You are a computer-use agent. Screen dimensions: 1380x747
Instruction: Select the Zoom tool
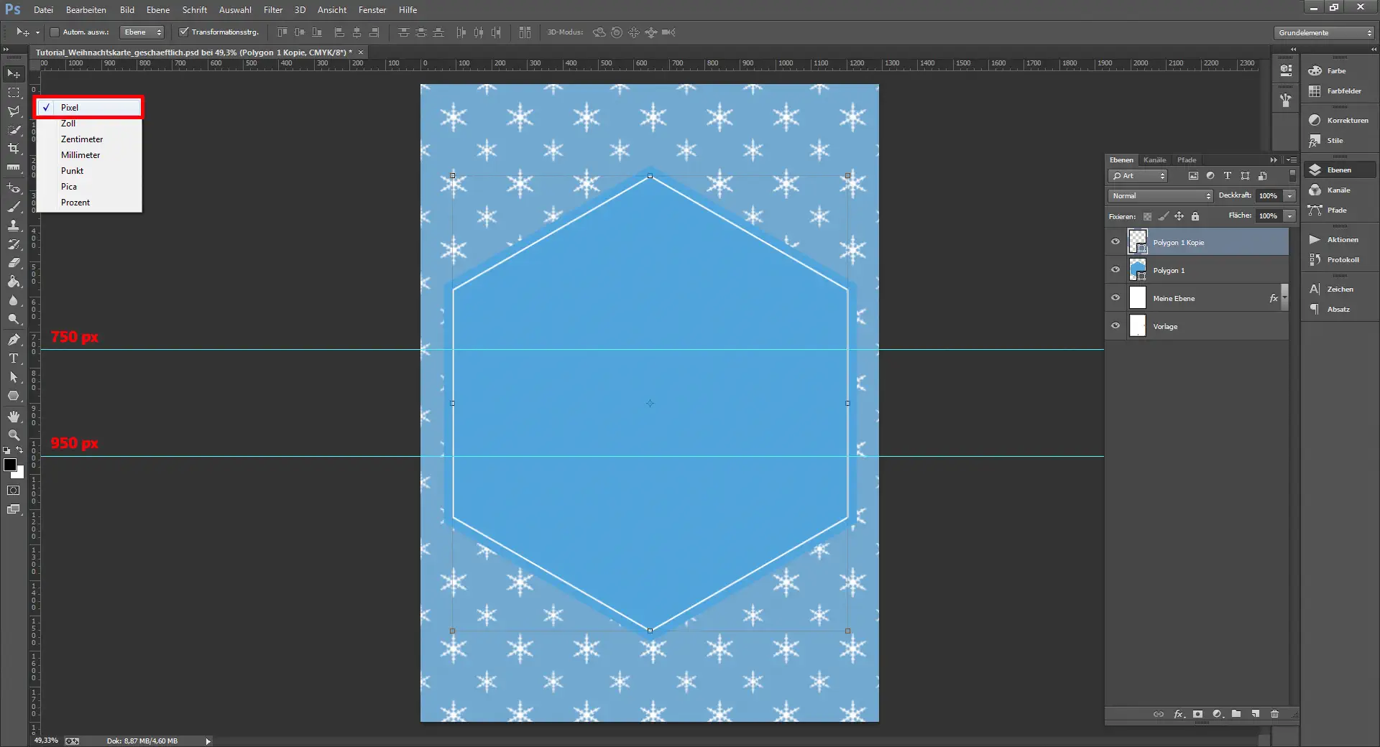pyautogui.click(x=13, y=435)
